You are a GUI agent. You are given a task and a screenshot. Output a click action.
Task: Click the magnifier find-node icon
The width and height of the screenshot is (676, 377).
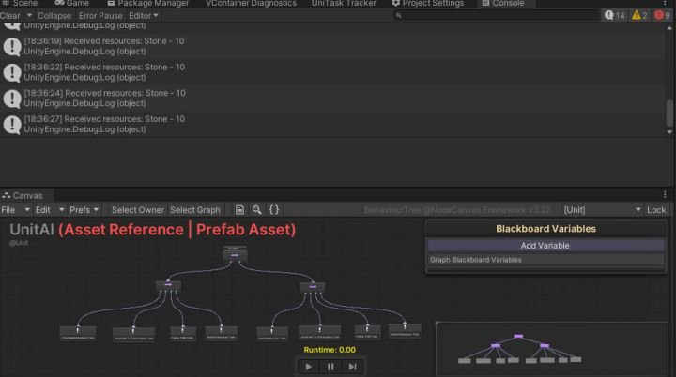[256, 210]
